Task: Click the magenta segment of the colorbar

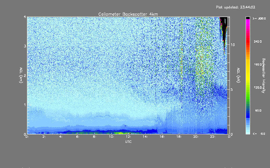Action: pos(248,22)
